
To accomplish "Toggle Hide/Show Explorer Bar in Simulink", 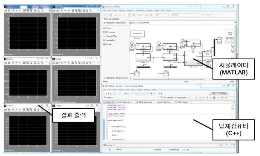I will pyautogui.click(x=115, y=23).
